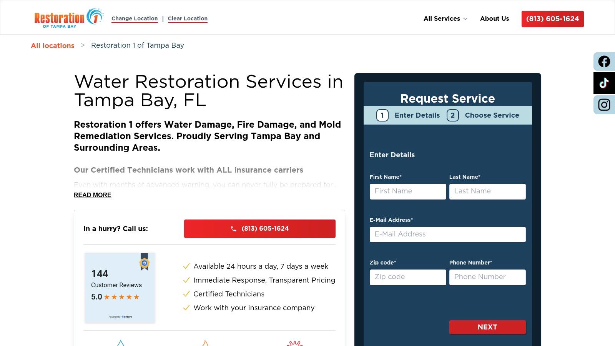This screenshot has height=346, width=615.
Task: Click "Immediate Response, Transparent Pricing" text
Action: click(x=264, y=280)
